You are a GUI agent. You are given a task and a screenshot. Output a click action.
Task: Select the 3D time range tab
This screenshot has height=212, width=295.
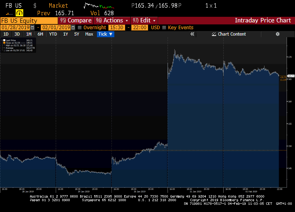[17, 34]
